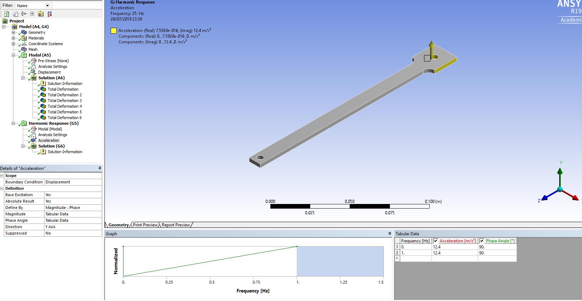Switch to the Print Preview tab
Image resolution: width=582 pixels, height=301 pixels.
point(145,225)
